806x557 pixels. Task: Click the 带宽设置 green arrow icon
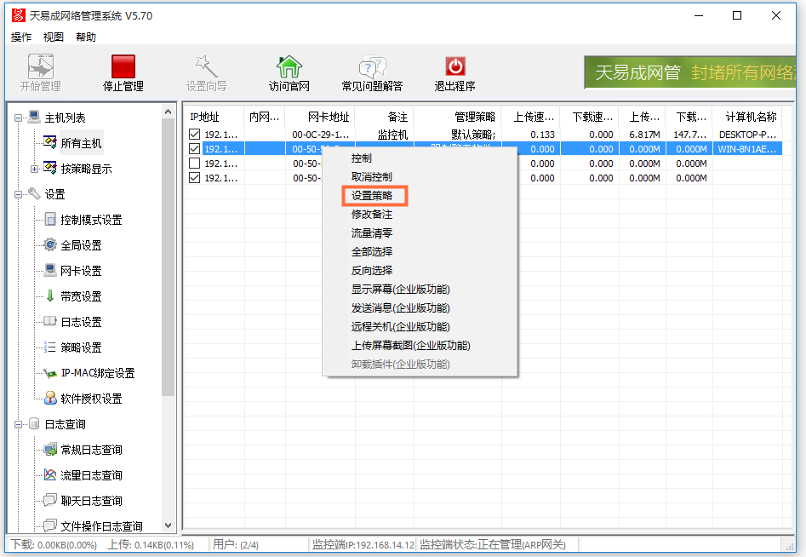[50, 296]
